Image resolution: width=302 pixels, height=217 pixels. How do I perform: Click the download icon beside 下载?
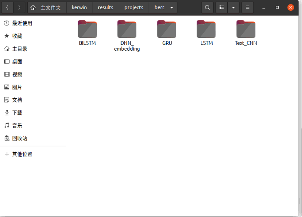7,113
